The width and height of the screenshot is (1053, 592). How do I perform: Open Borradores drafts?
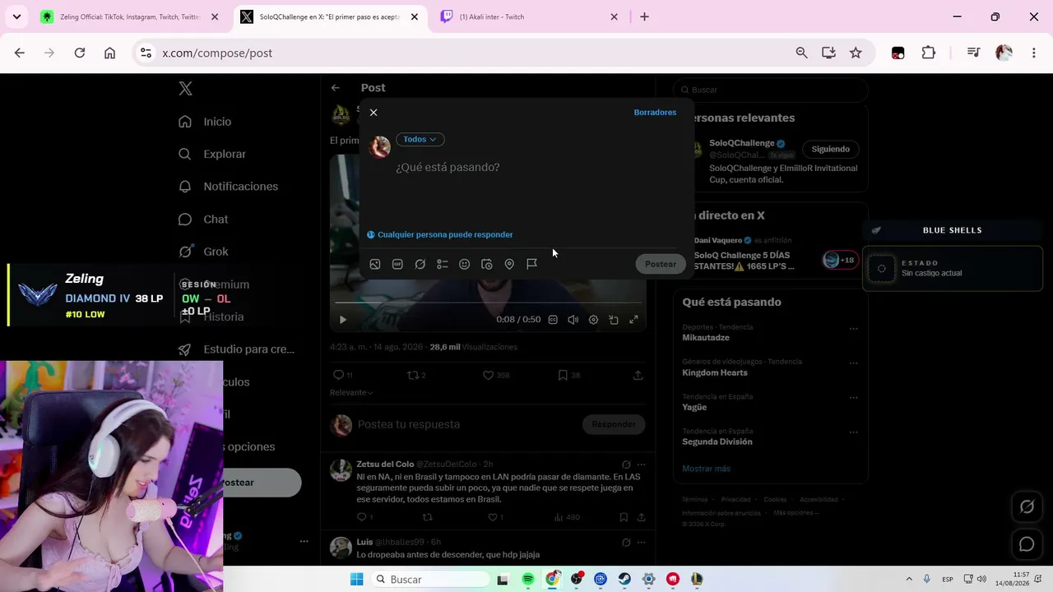coord(655,113)
